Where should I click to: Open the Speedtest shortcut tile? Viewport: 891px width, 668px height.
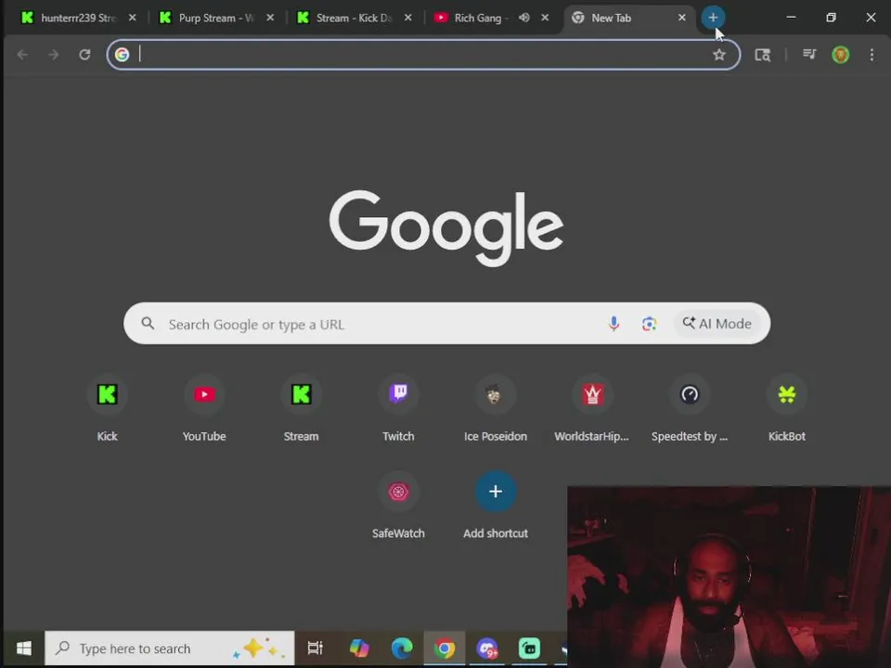tap(690, 409)
